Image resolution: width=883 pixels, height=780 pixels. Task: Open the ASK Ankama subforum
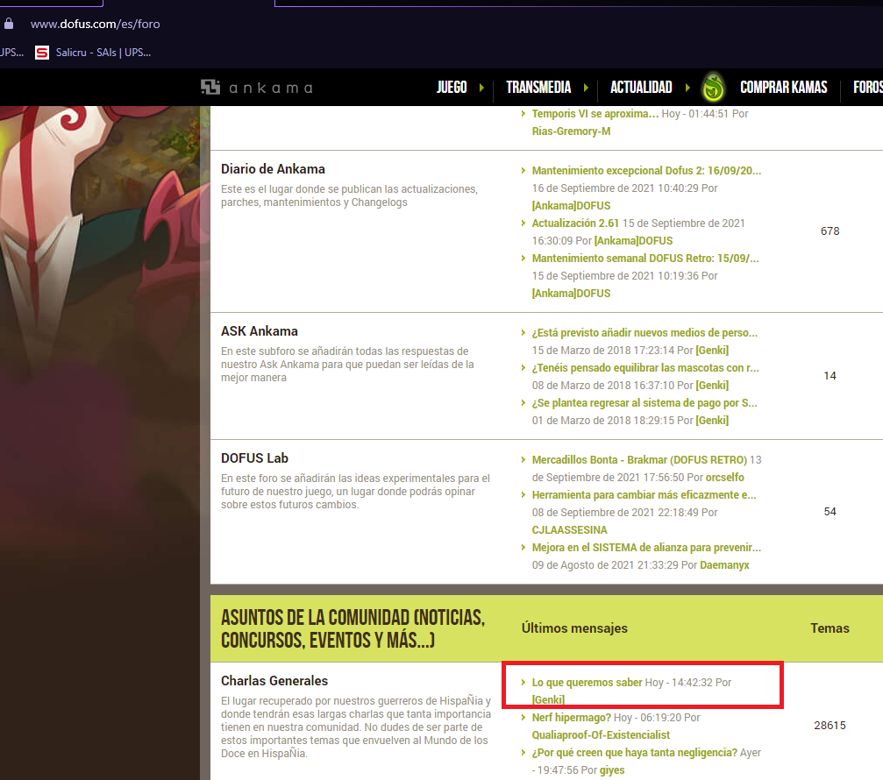pyautogui.click(x=259, y=331)
